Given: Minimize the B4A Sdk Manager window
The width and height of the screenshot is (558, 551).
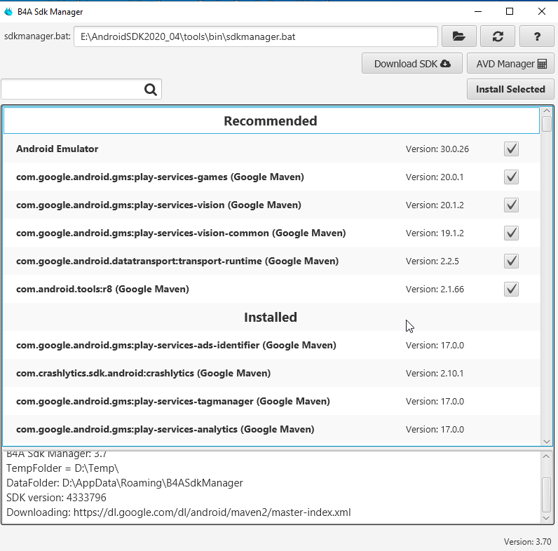Looking at the screenshot, I should [478, 11].
